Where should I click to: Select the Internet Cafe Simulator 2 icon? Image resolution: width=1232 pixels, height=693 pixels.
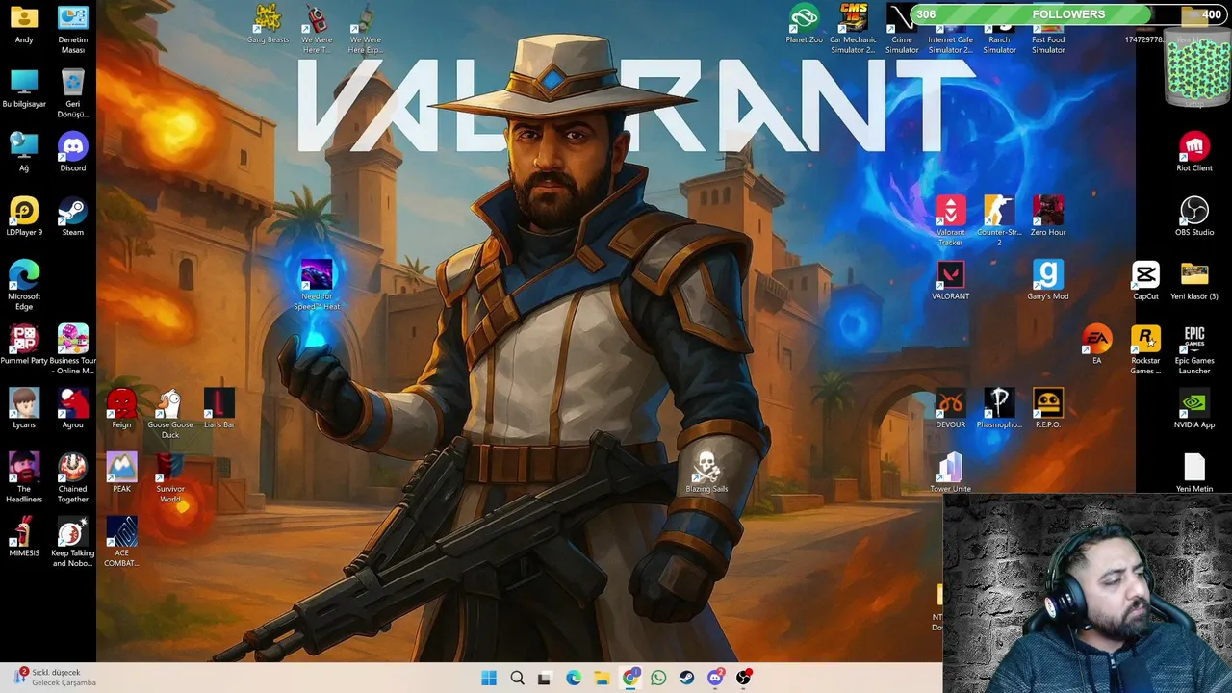[x=950, y=30]
